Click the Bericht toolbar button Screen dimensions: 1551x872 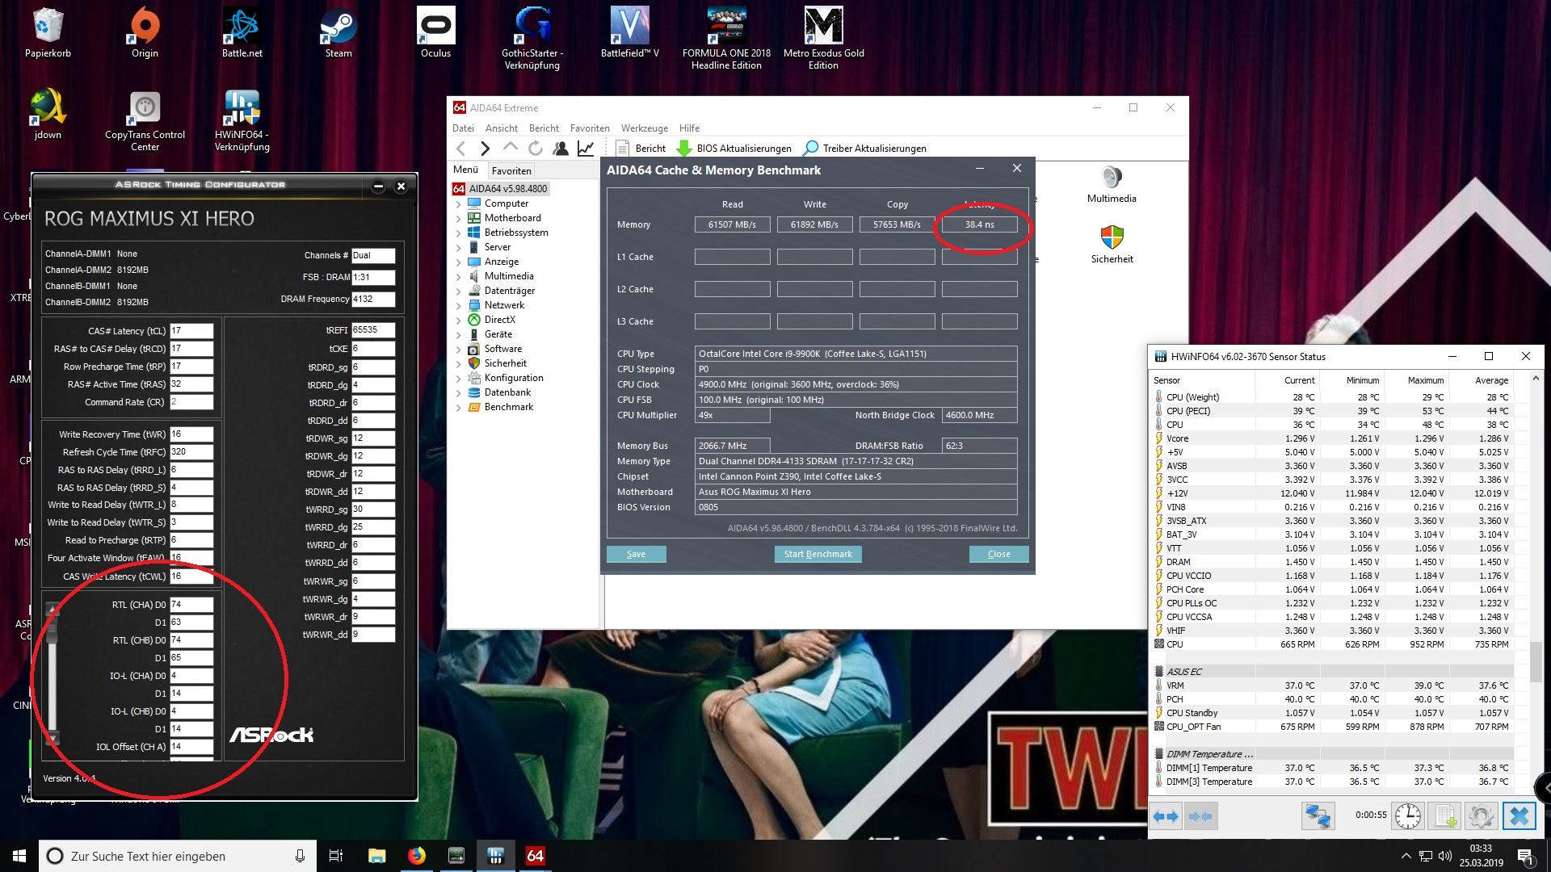coord(641,148)
